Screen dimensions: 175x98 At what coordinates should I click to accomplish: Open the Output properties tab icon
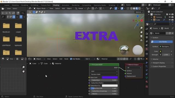(147, 38)
